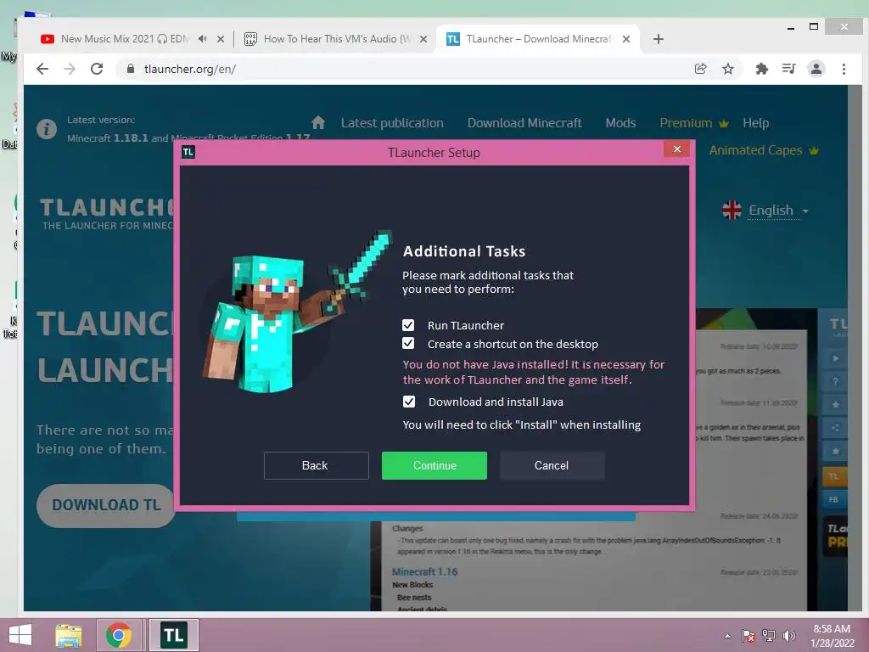Select TLauncher setup in the taskbar
869x652 pixels.
(x=174, y=635)
